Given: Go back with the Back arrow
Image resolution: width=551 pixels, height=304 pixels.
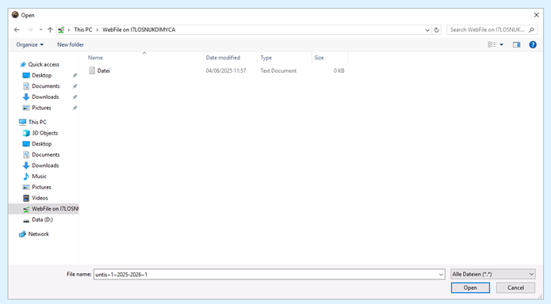Looking at the screenshot, I should [17, 30].
